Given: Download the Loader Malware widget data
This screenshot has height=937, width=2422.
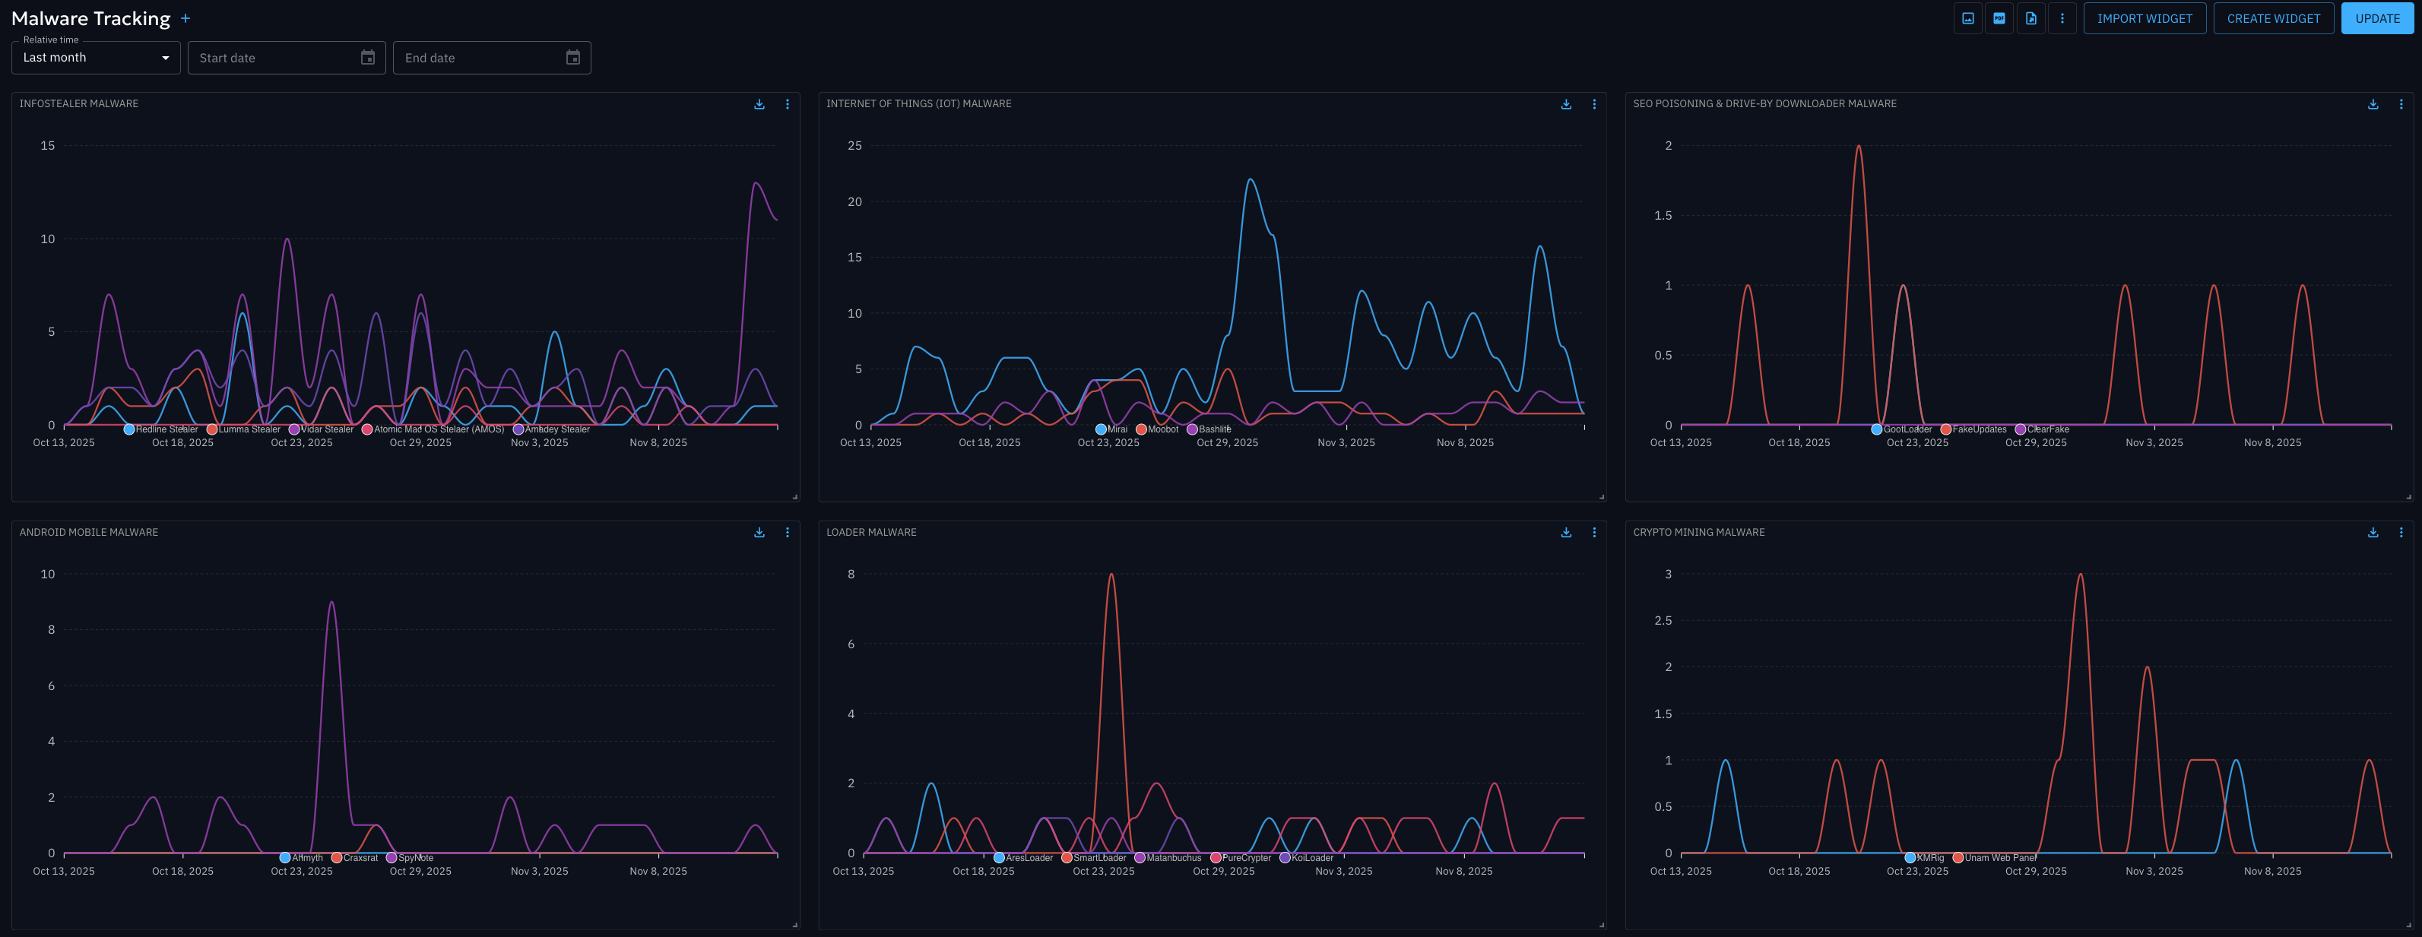Looking at the screenshot, I should tap(1565, 533).
